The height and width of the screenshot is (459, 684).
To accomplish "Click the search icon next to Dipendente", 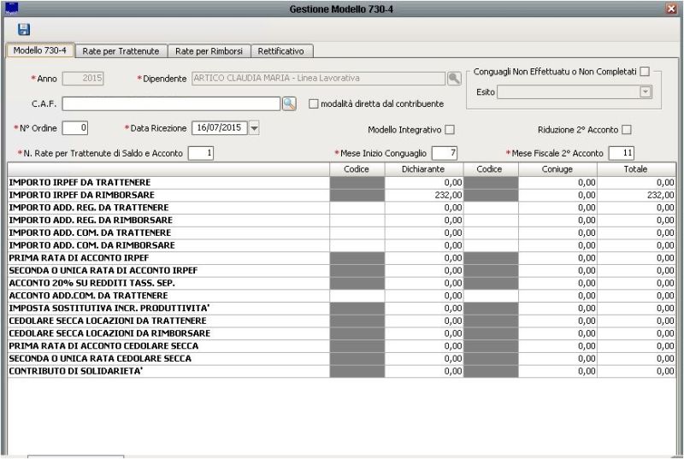I will click(x=454, y=78).
